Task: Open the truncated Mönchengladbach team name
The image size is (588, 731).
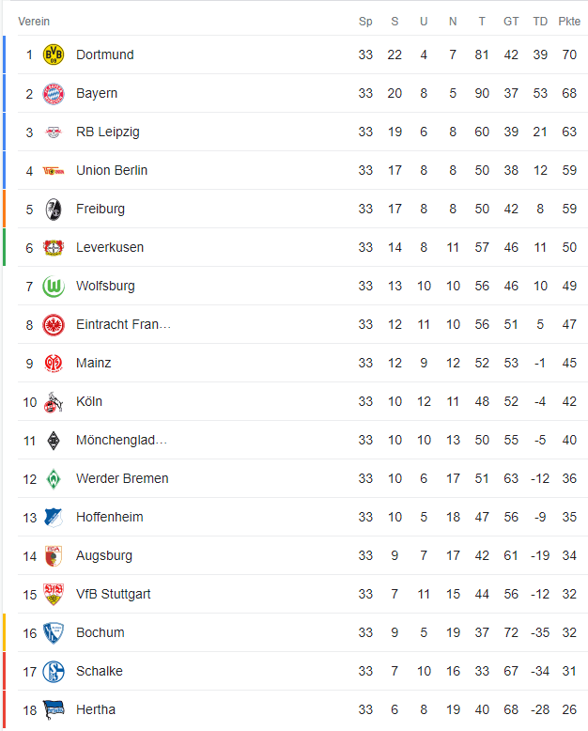Action: (121, 441)
